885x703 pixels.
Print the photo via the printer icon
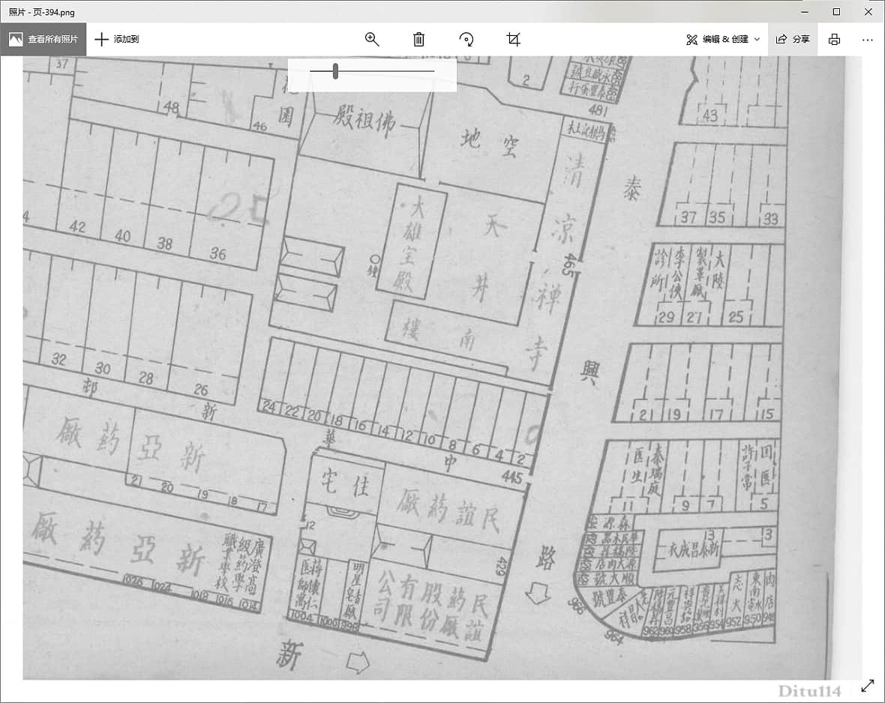834,40
